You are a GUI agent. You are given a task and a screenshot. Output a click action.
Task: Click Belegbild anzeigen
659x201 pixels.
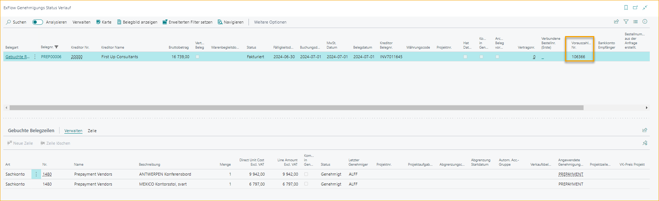tap(137, 22)
